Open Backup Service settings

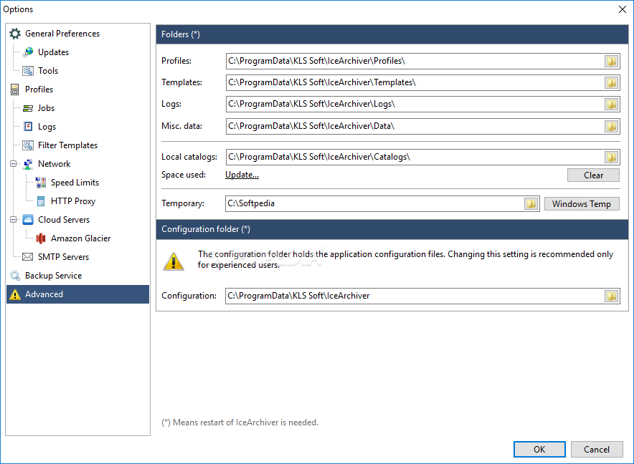pyautogui.click(x=53, y=276)
